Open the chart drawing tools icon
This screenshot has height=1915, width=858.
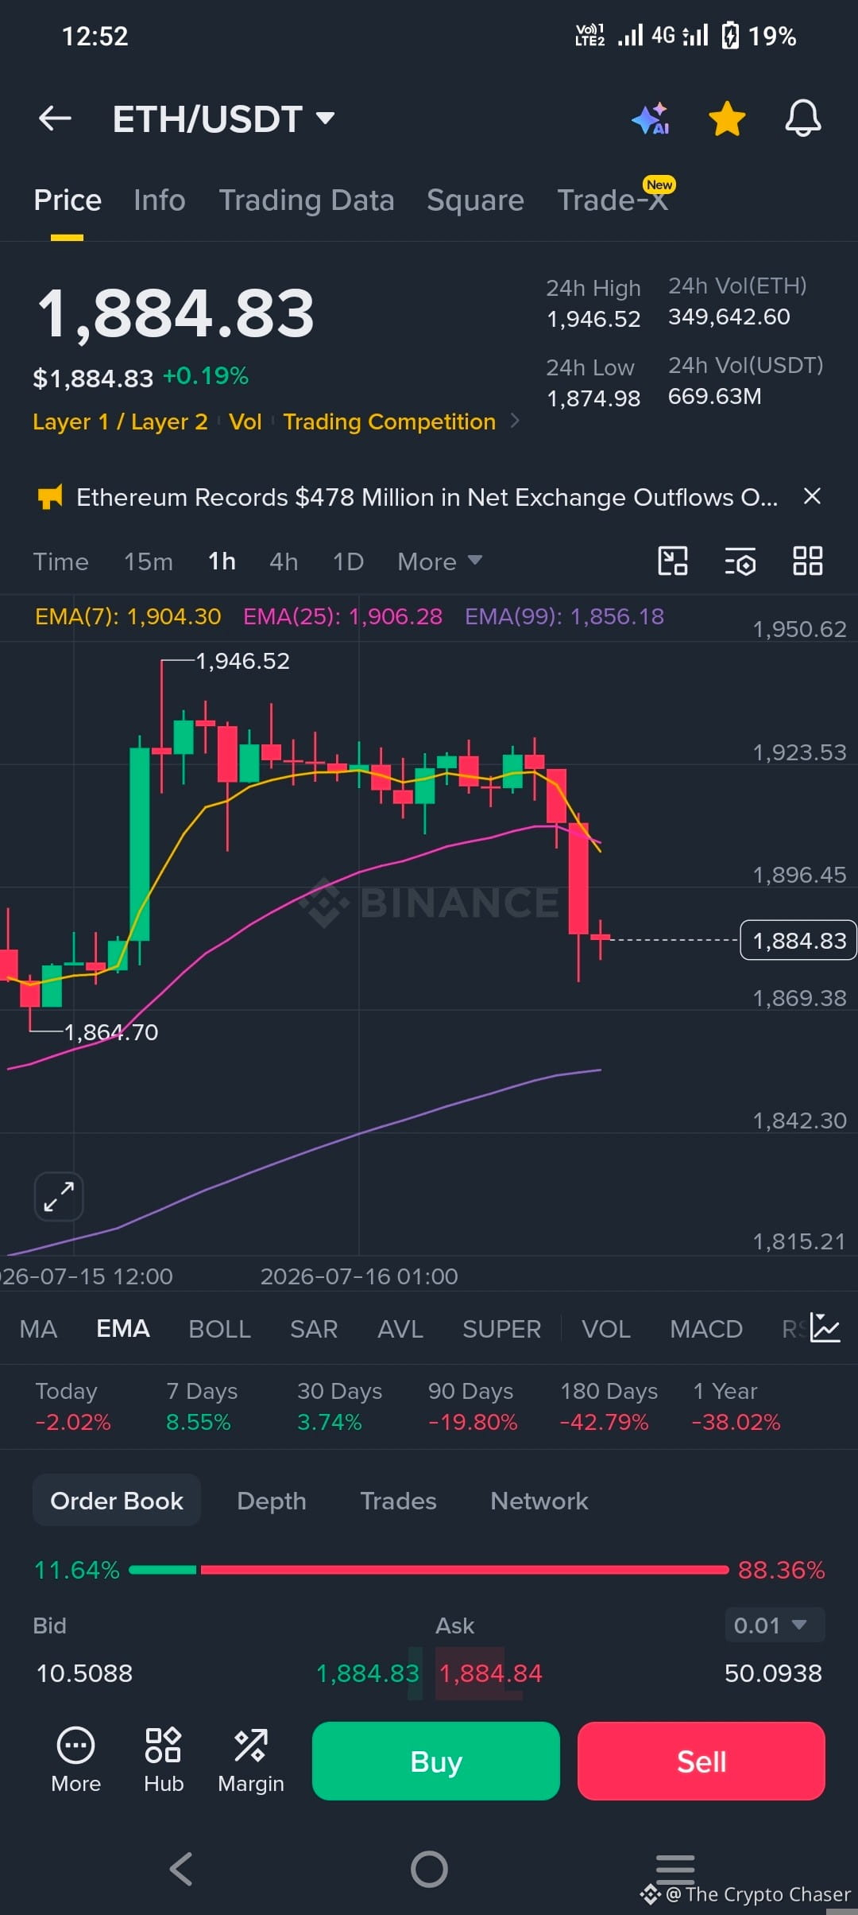click(x=673, y=561)
